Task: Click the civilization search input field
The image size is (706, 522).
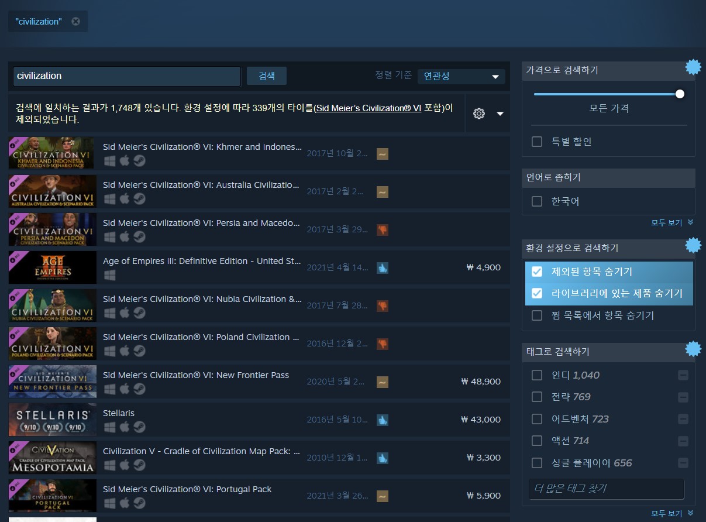Action: (127, 76)
